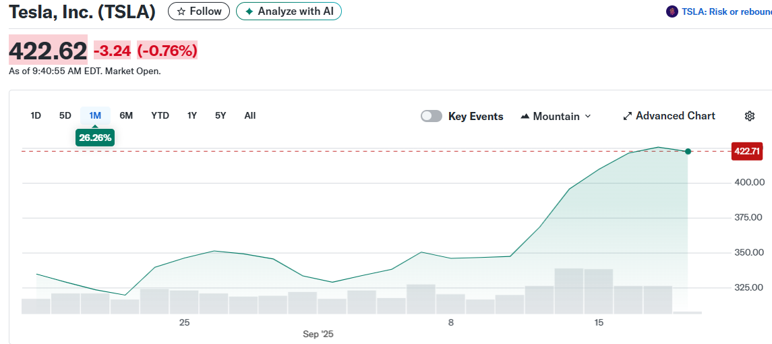Screen dimensions: 772x344
Task: Open the Advanced Chart link
Action: pyautogui.click(x=669, y=116)
